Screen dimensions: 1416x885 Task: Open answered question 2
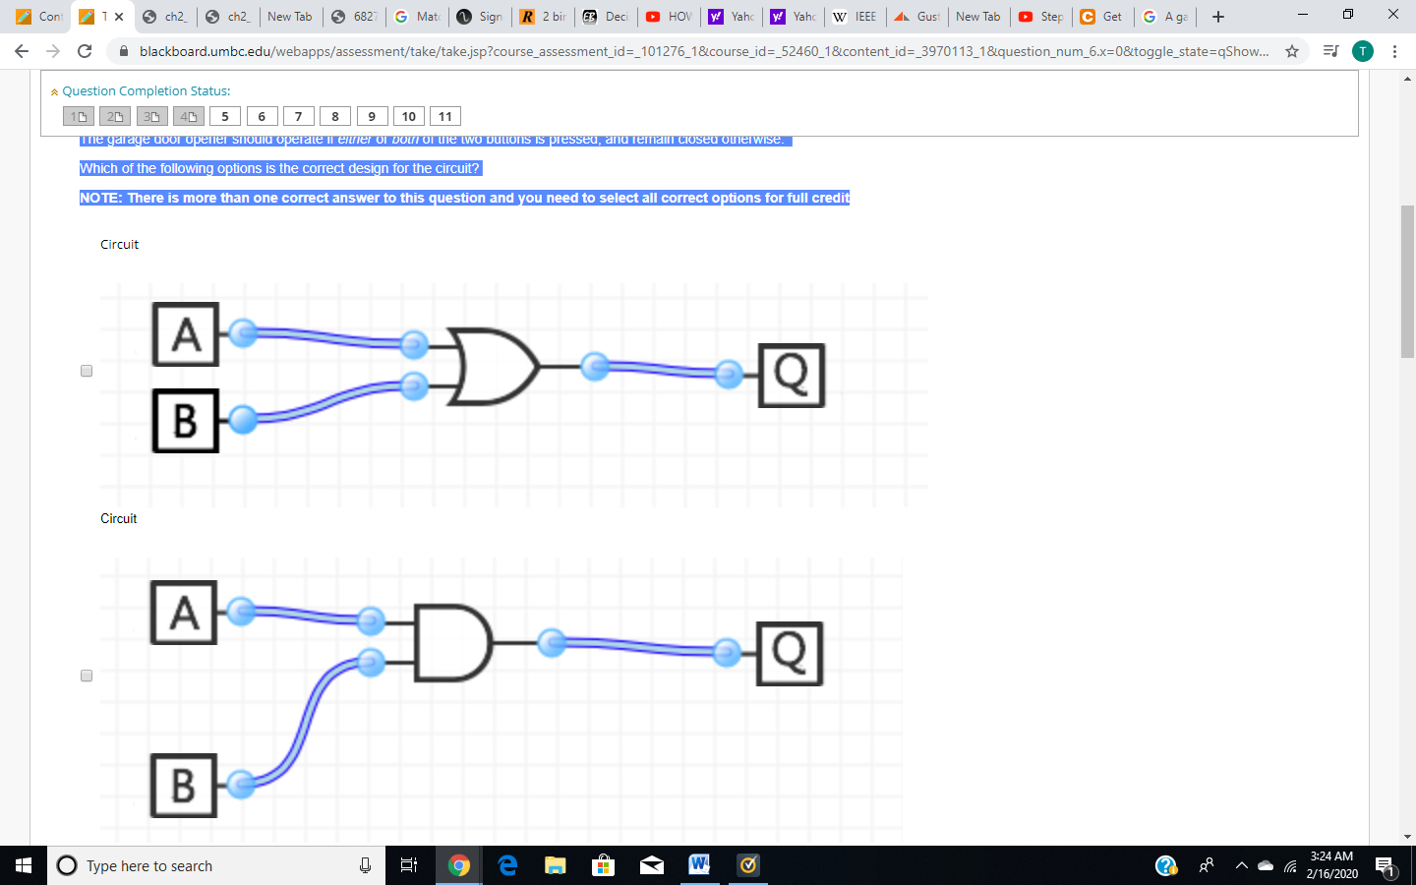tap(115, 116)
